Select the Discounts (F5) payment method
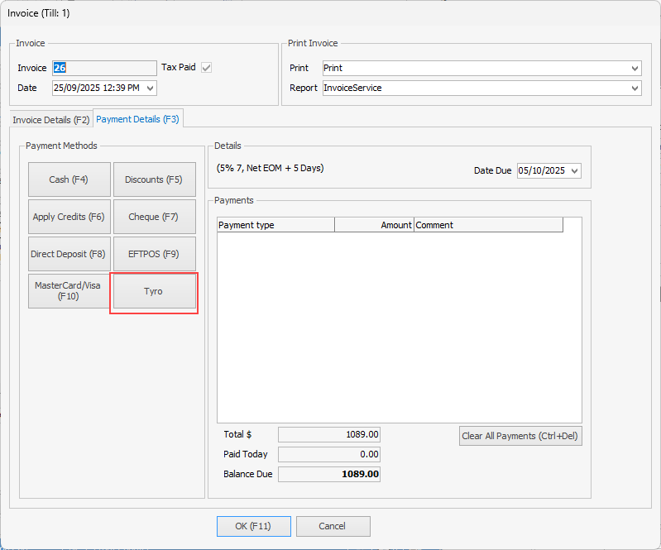 [x=154, y=179]
